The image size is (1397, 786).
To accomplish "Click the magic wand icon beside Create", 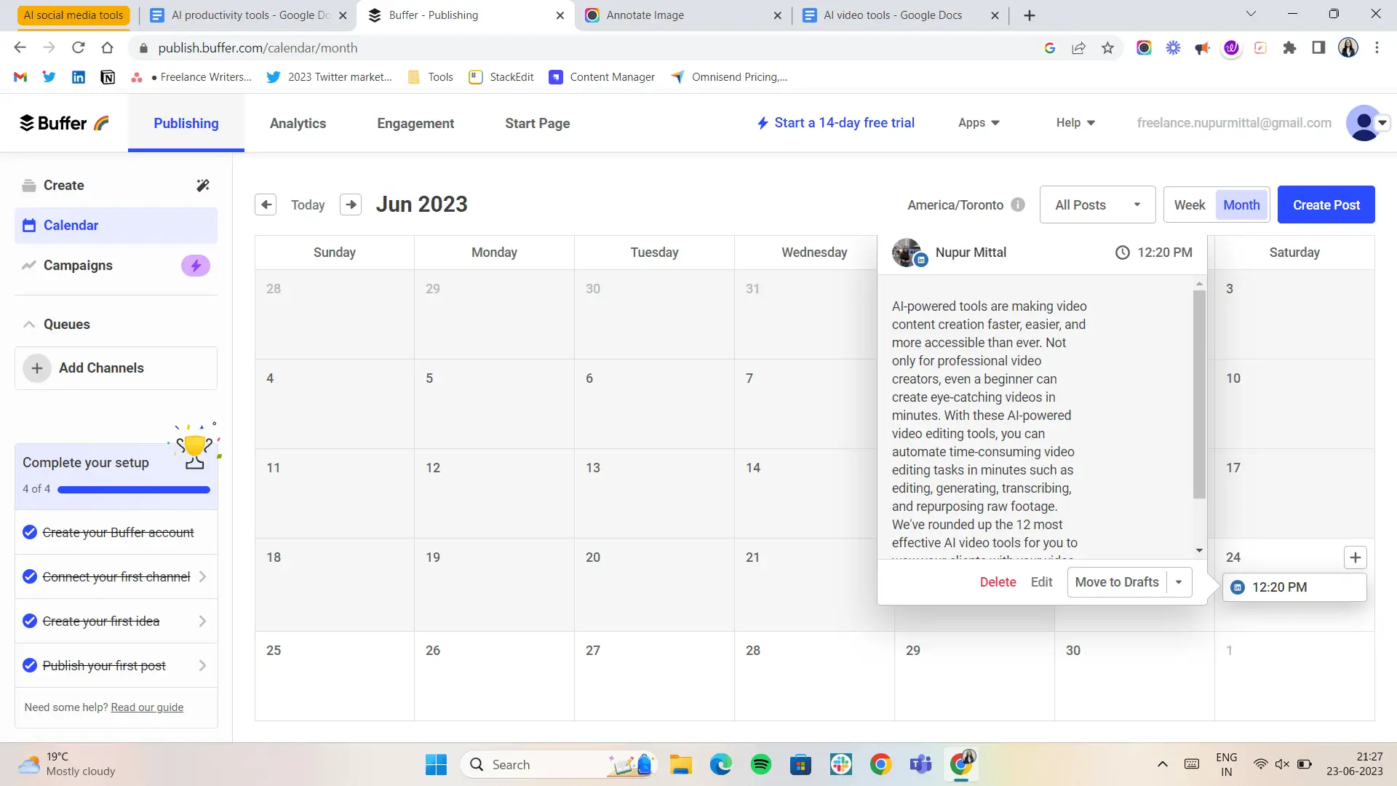I will coord(203,186).
